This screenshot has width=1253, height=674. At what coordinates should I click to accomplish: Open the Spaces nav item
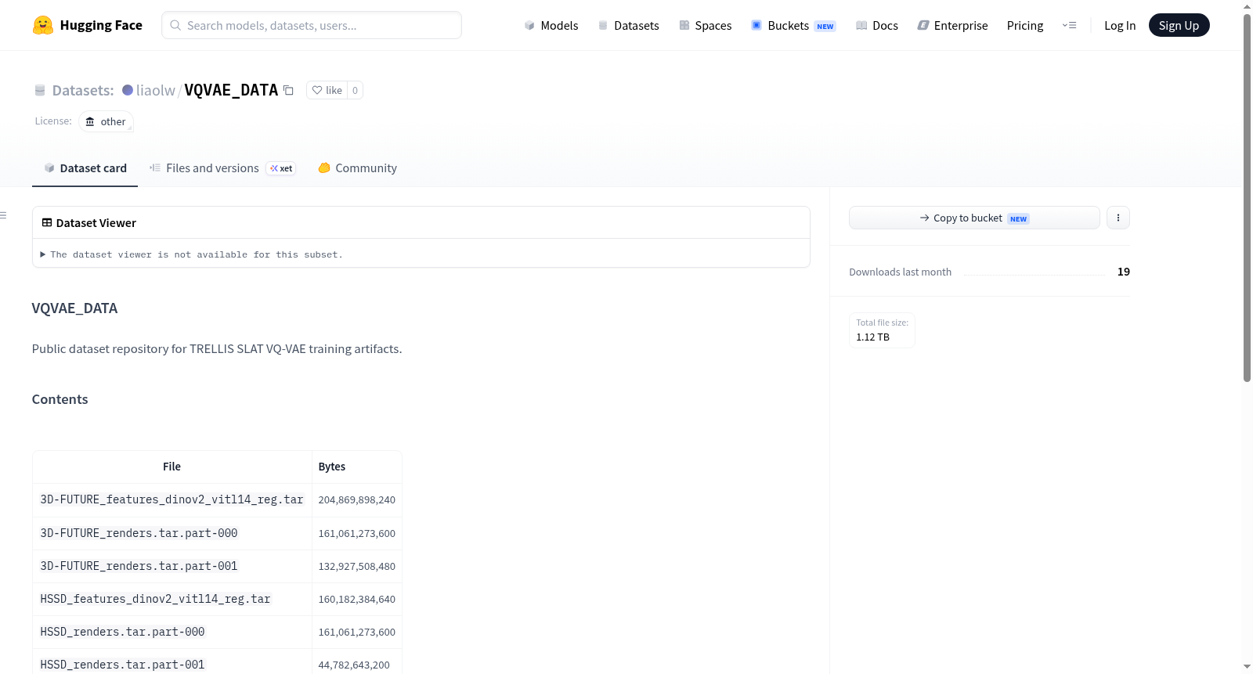click(x=706, y=25)
